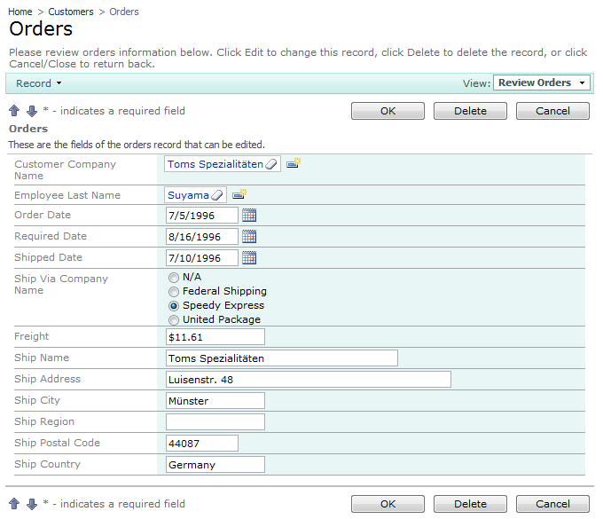This screenshot has width=603, height=519.
Task: Click the Ship Via Company Name label
Action: (x=61, y=284)
